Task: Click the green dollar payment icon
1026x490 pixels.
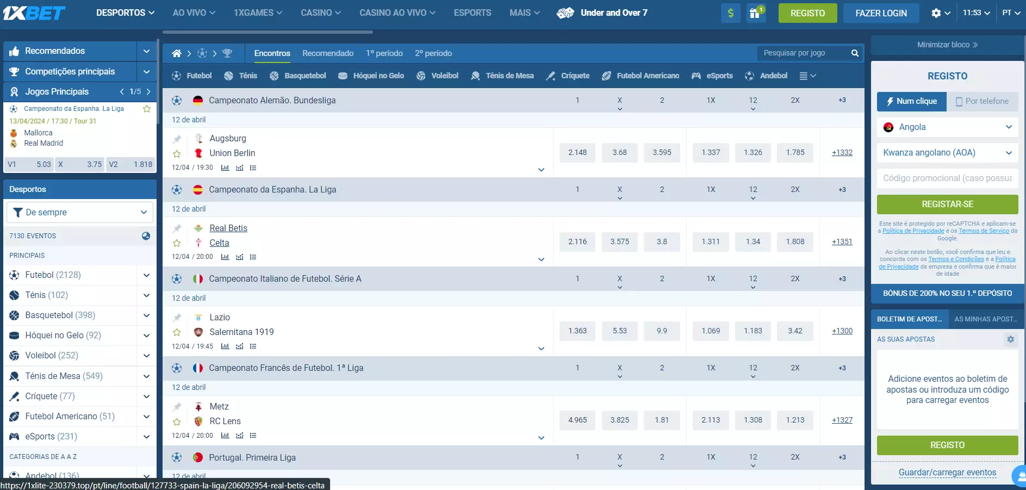Action: [730, 13]
